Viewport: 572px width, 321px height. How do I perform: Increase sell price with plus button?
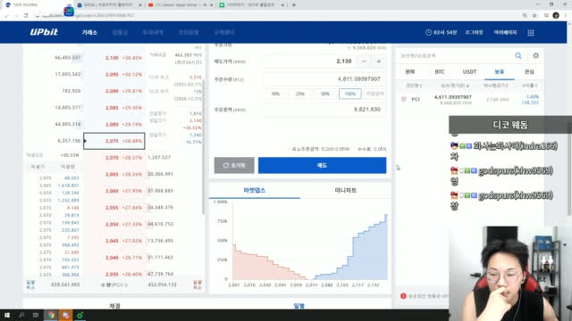click(379, 62)
